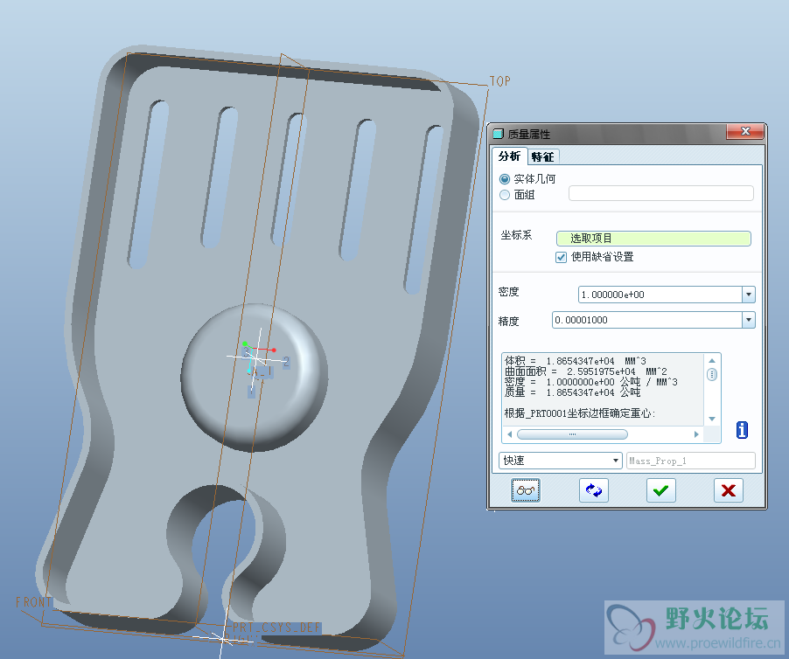Click results horizontal scrollbar left arrow

point(509,434)
